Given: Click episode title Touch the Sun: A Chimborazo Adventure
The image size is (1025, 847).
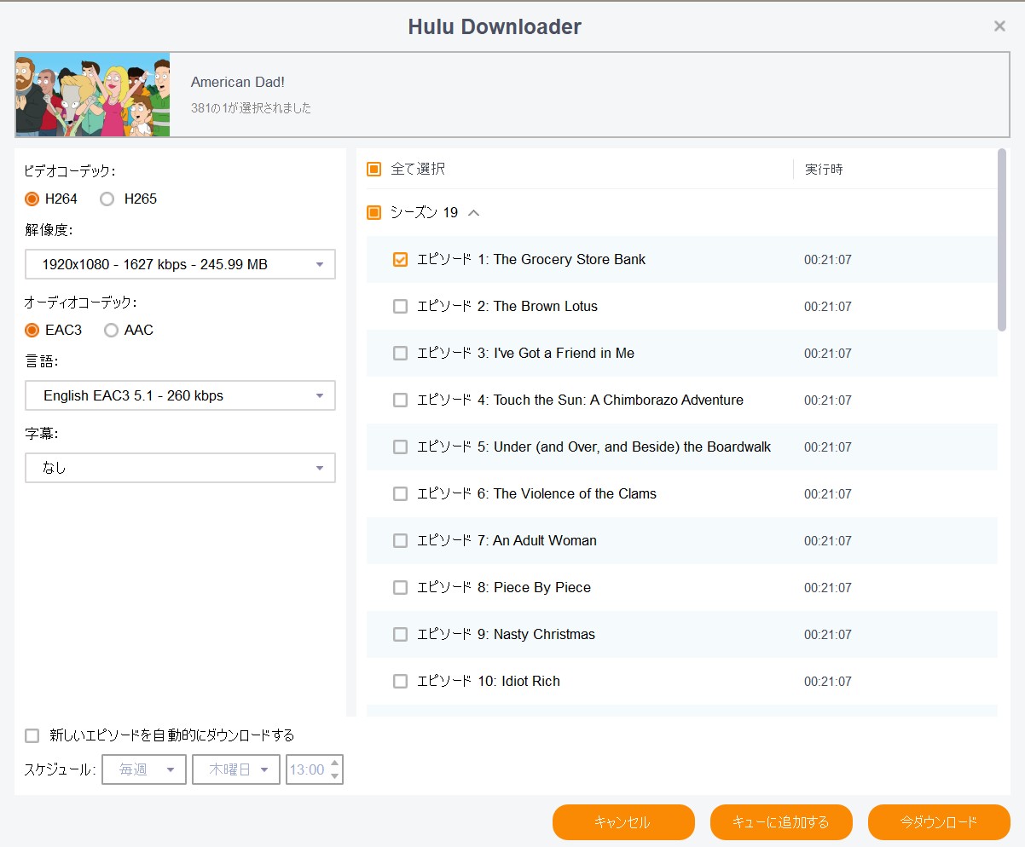Looking at the screenshot, I should [618, 400].
